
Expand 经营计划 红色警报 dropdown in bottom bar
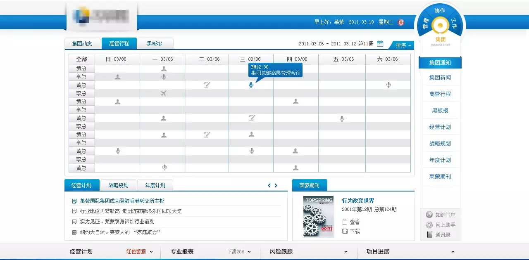(151, 252)
